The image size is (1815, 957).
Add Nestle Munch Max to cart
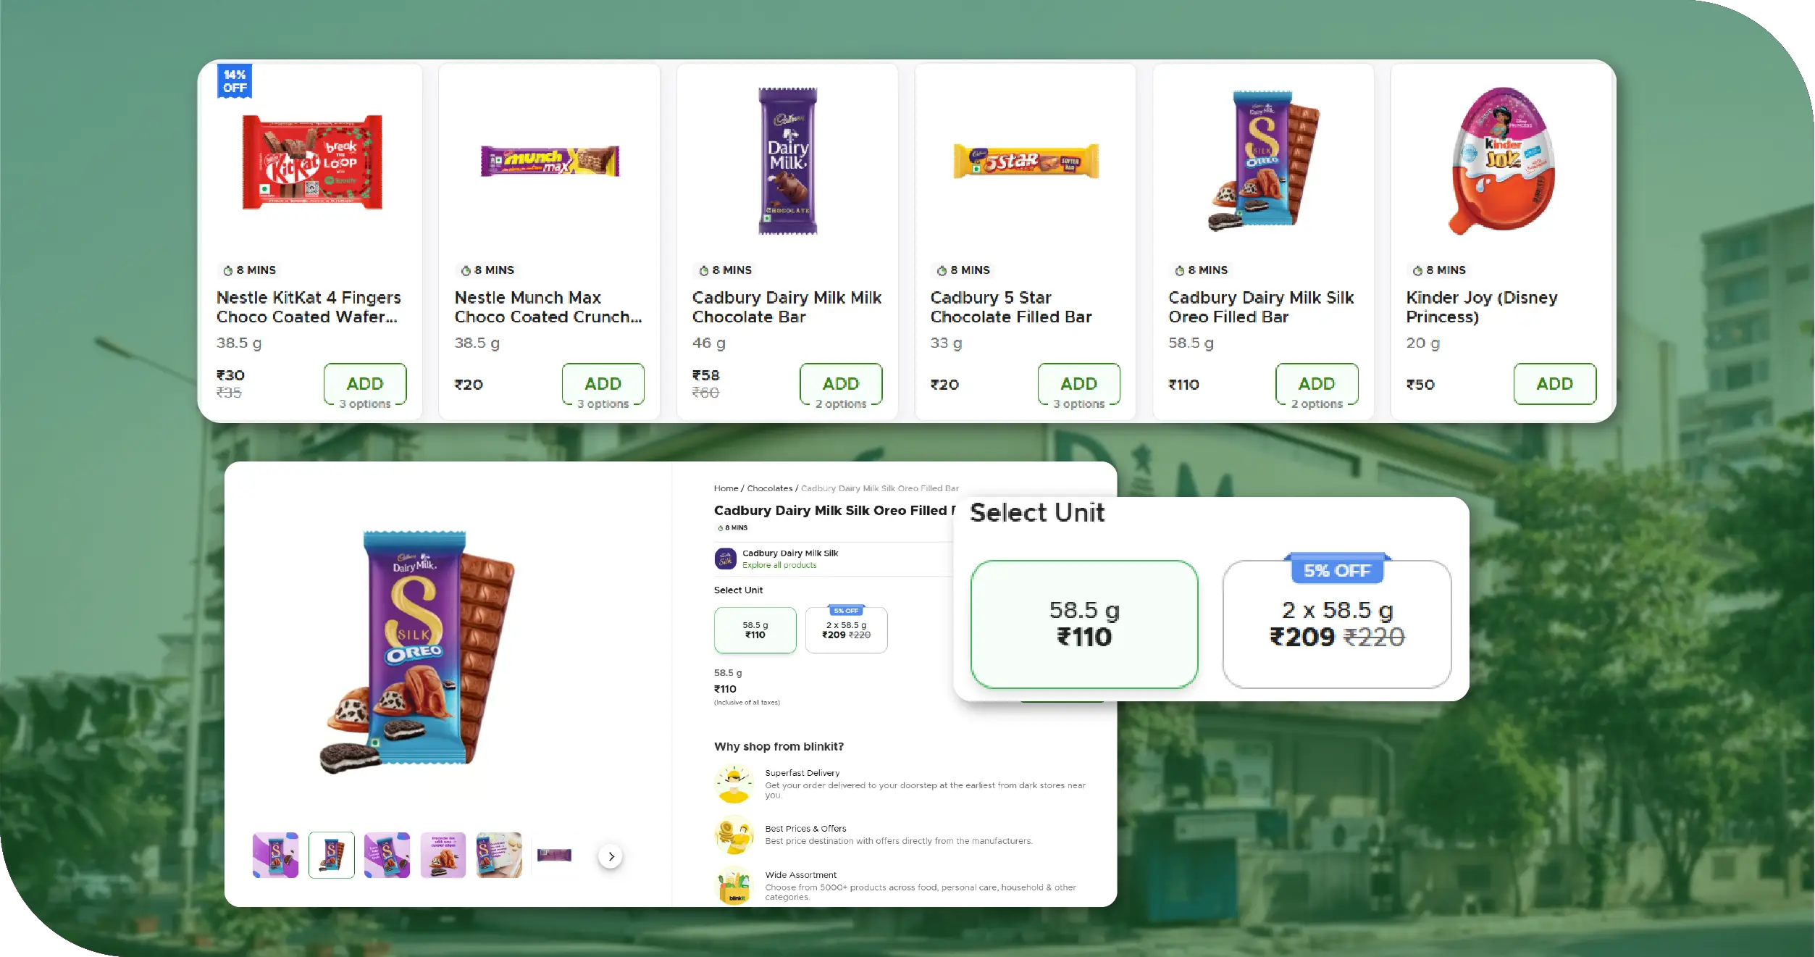[603, 384]
